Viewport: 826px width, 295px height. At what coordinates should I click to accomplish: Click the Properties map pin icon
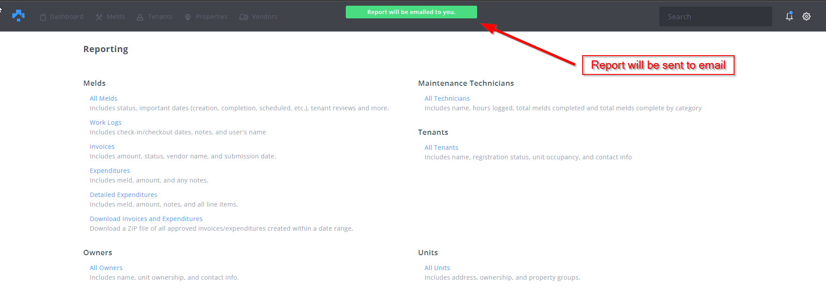(188, 17)
